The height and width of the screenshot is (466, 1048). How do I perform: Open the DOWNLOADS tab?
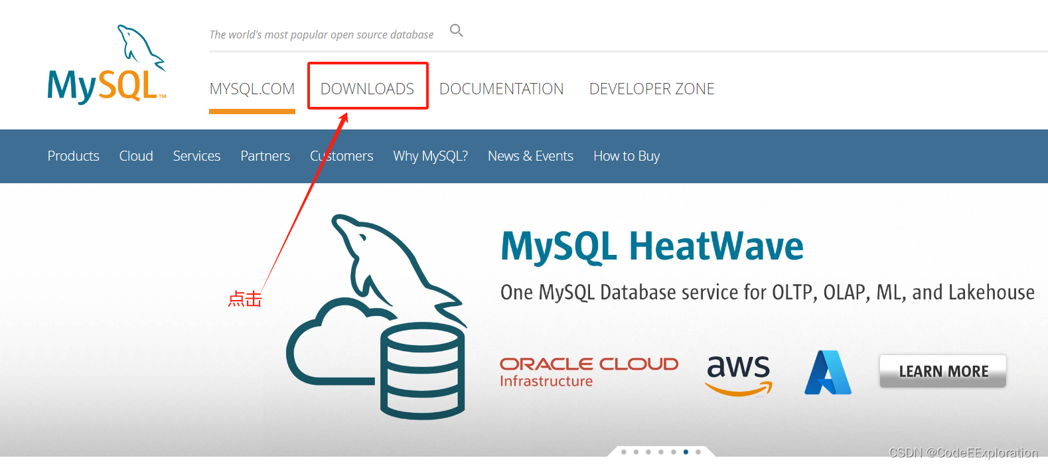pos(367,89)
